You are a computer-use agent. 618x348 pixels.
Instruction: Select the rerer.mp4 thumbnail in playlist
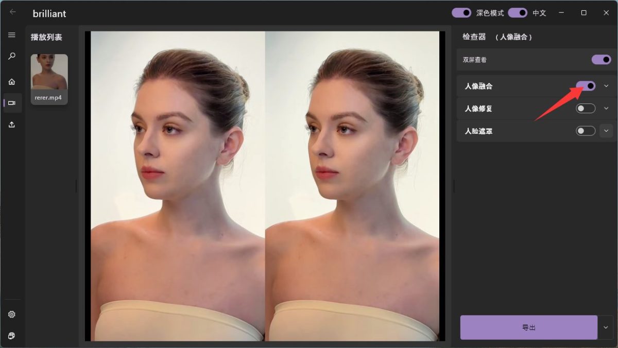(x=49, y=79)
